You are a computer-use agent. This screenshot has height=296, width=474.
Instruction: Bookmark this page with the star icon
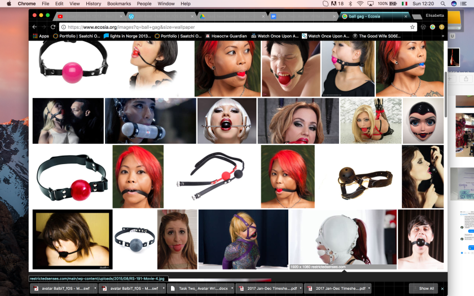point(412,26)
